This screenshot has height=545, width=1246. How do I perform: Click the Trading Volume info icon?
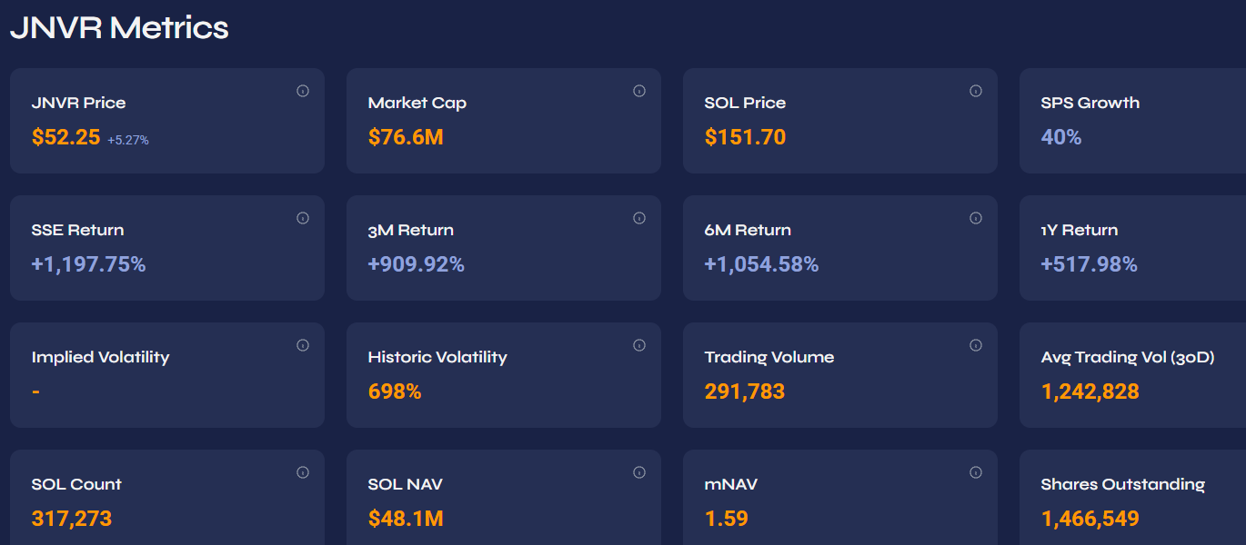[976, 345]
